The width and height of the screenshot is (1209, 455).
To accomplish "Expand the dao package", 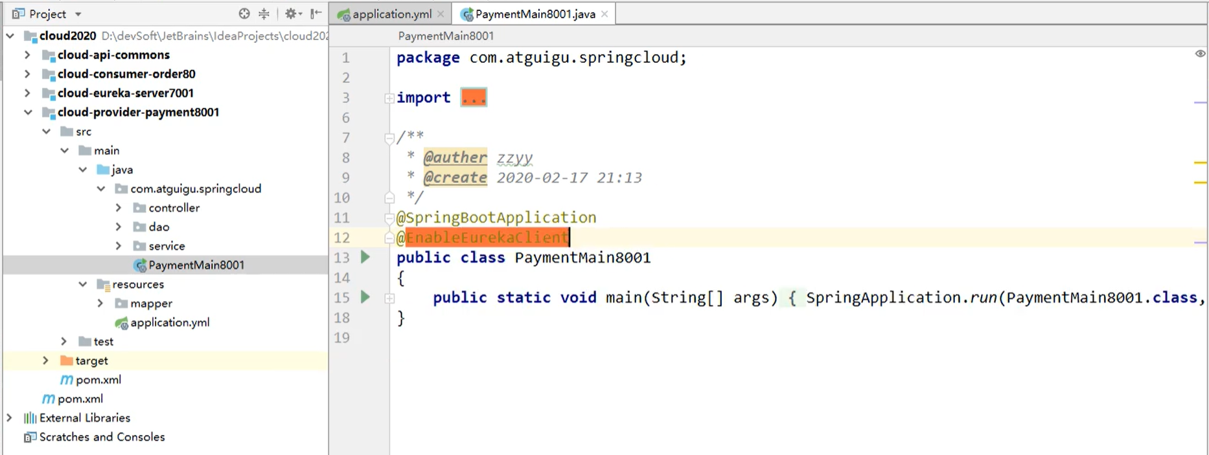I will [x=118, y=227].
